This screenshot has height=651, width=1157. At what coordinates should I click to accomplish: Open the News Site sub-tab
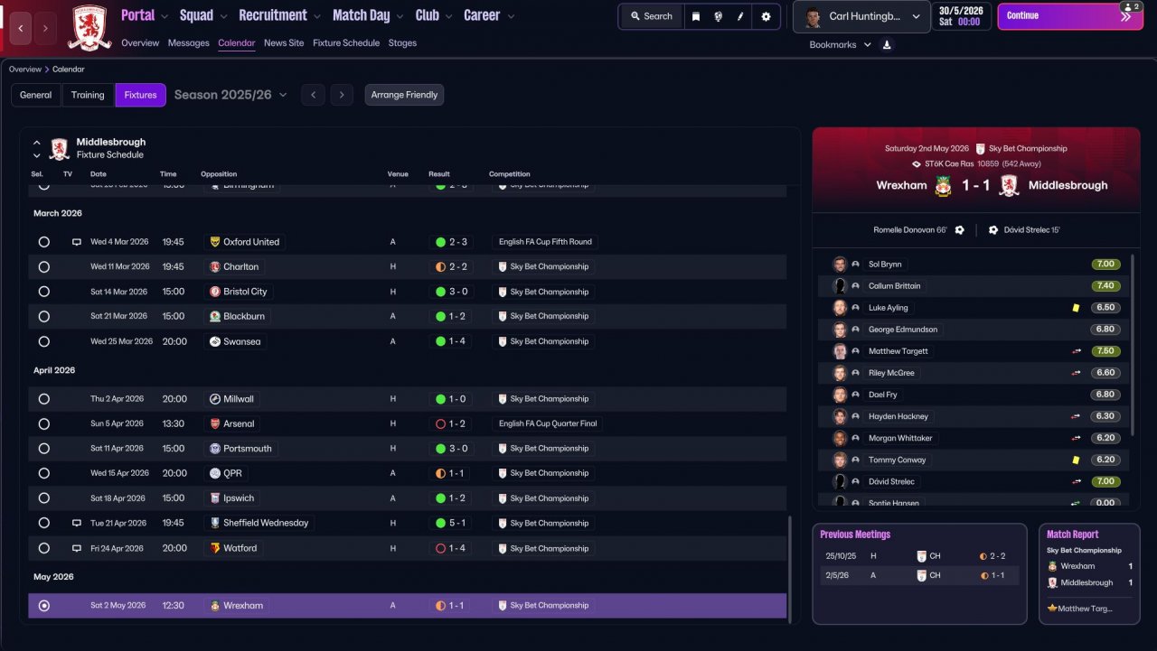pos(284,42)
